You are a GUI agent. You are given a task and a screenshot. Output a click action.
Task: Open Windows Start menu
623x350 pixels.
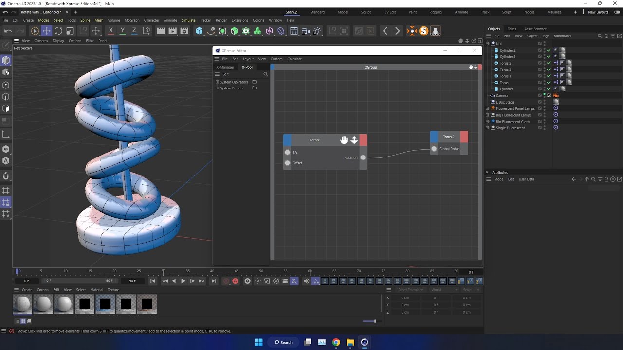click(258, 342)
